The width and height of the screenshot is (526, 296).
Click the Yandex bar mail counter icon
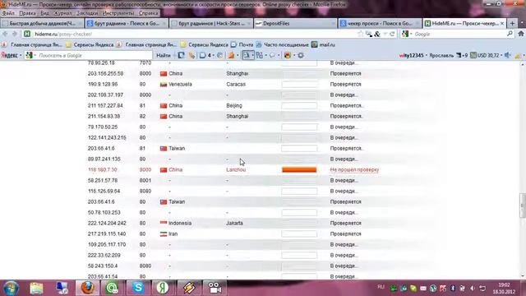tap(205, 55)
